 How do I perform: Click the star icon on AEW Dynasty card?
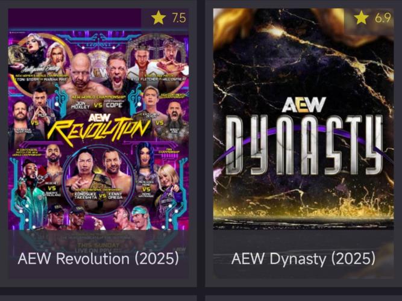click(361, 17)
